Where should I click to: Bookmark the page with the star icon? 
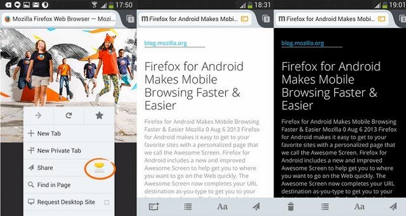(99, 115)
